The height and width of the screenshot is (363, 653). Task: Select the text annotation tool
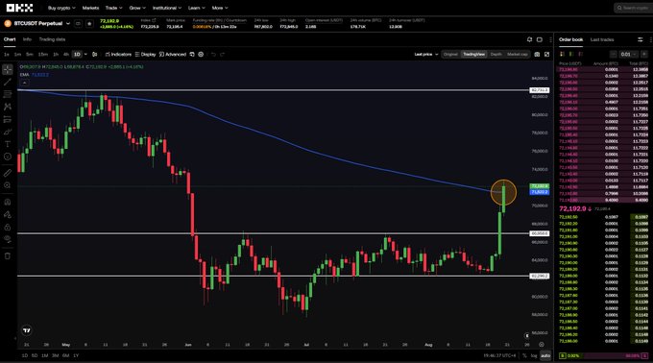click(8, 144)
